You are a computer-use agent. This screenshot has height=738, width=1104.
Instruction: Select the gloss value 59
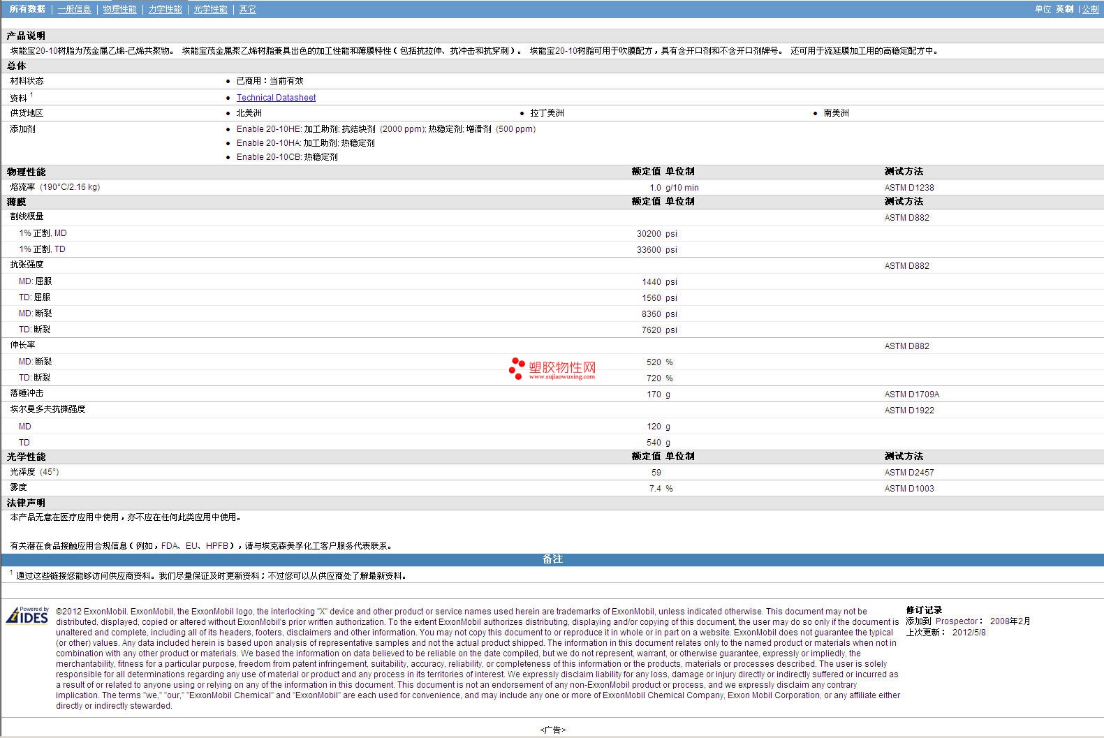click(656, 473)
